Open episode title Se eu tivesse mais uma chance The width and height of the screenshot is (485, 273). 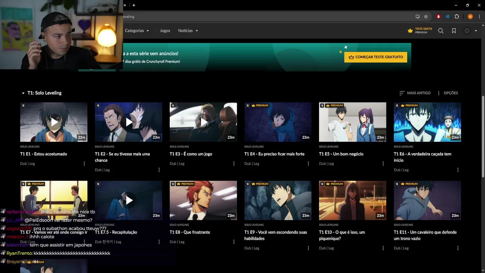[x=122, y=157]
